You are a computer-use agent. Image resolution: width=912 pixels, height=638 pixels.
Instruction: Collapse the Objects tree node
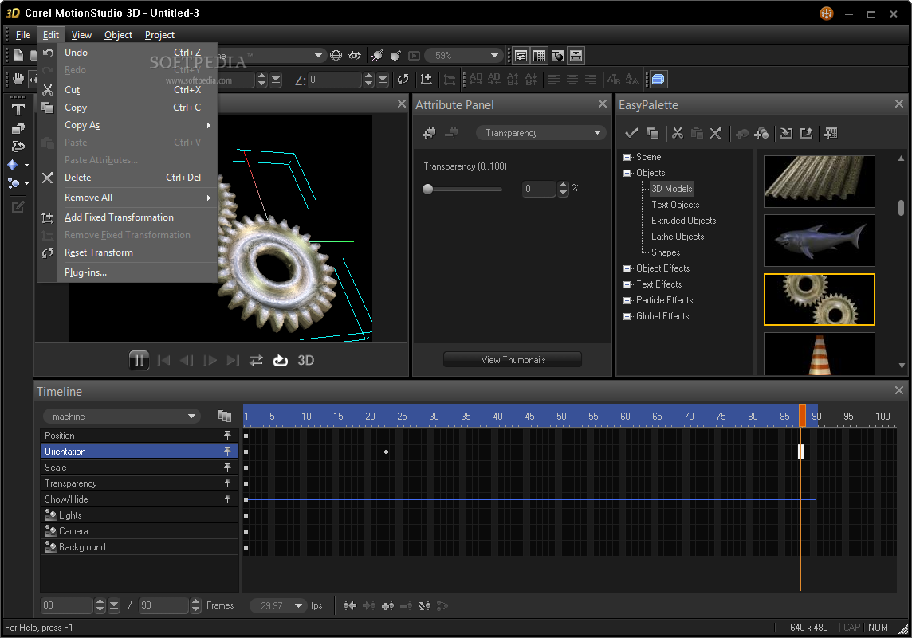(x=627, y=173)
